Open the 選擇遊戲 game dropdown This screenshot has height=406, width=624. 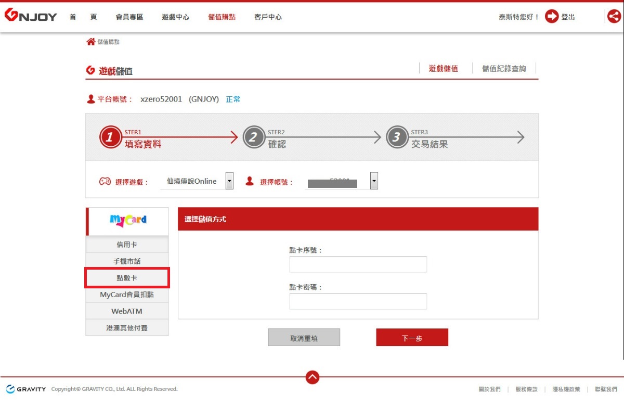tap(229, 181)
